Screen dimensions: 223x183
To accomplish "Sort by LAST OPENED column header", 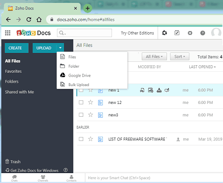I will click(202, 67).
